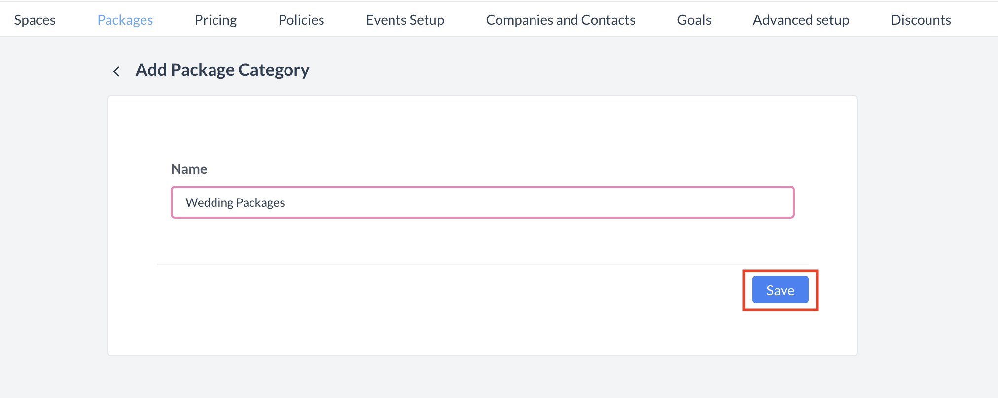Open the Goals tab
The width and height of the screenshot is (998, 398).
(693, 20)
